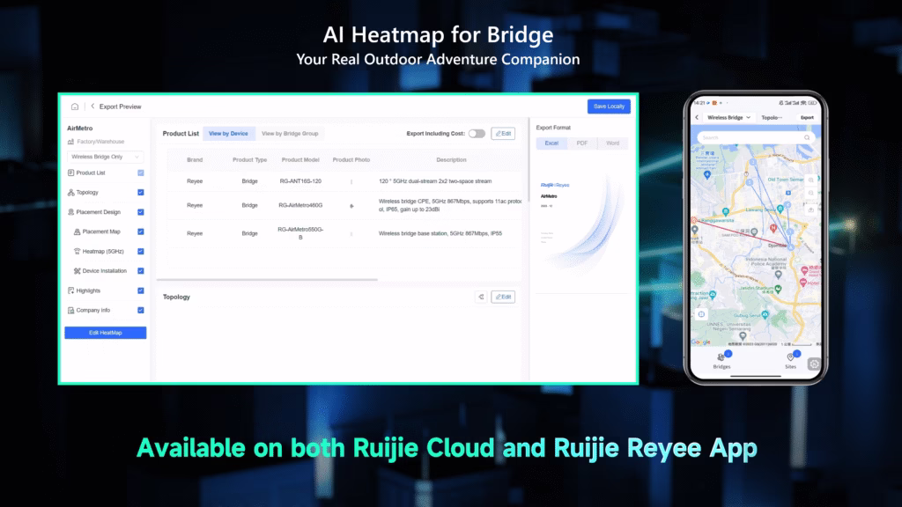
Task: Tap the Sites pin icon in the phone app
Action: [791, 357]
